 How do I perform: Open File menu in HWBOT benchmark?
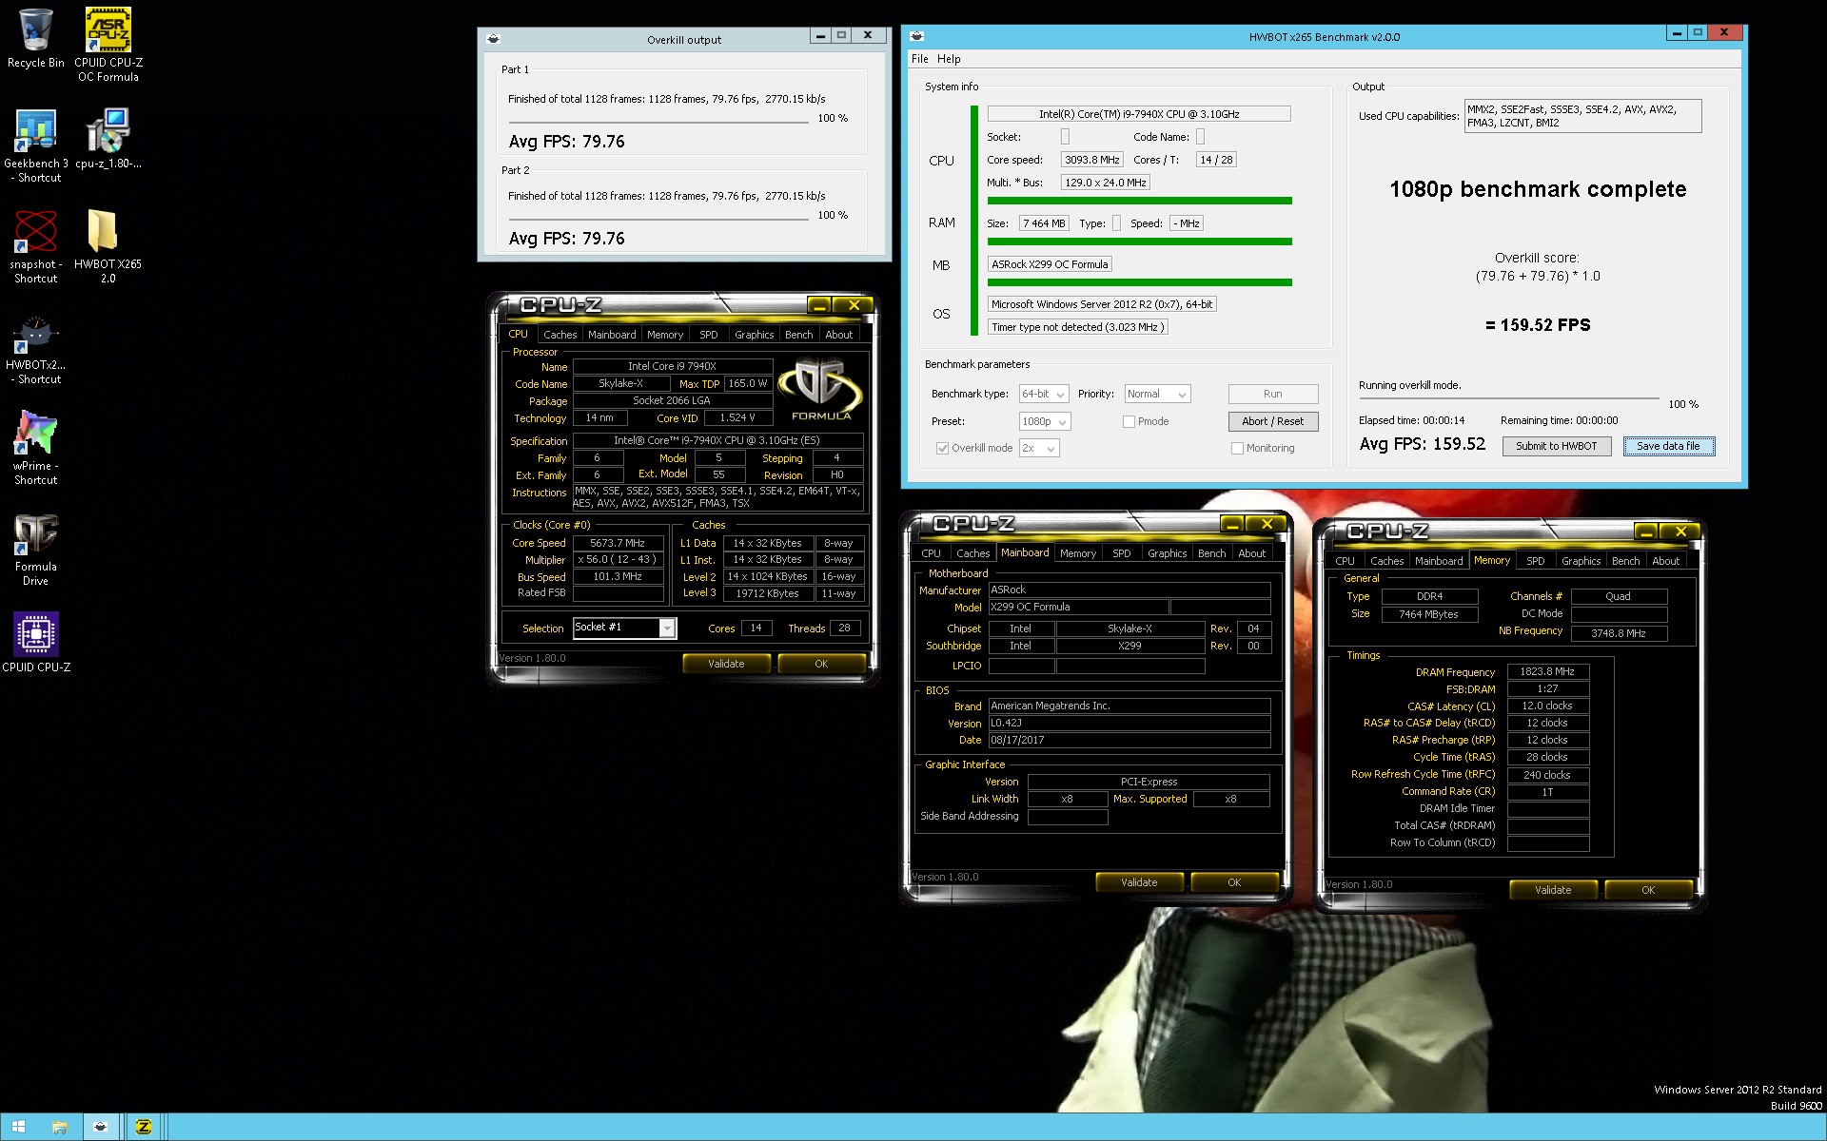click(x=919, y=59)
